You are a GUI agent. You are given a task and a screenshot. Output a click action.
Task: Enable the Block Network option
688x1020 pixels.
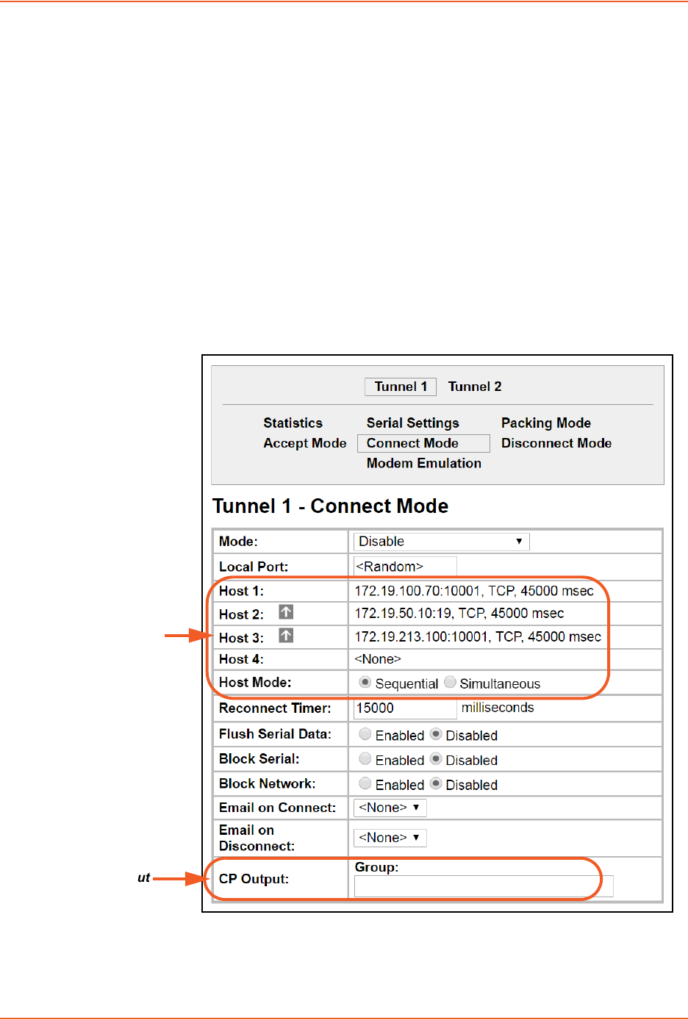pos(365,784)
